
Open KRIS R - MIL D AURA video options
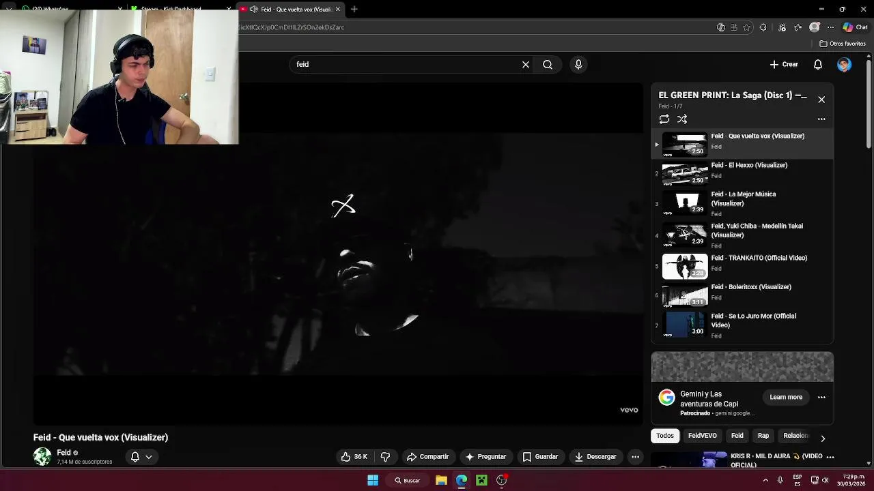point(830,457)
